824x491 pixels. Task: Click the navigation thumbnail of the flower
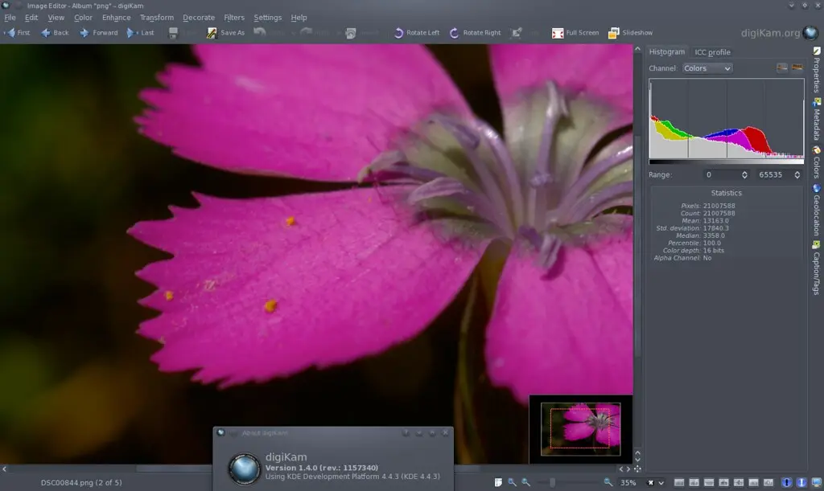(581, 428)
